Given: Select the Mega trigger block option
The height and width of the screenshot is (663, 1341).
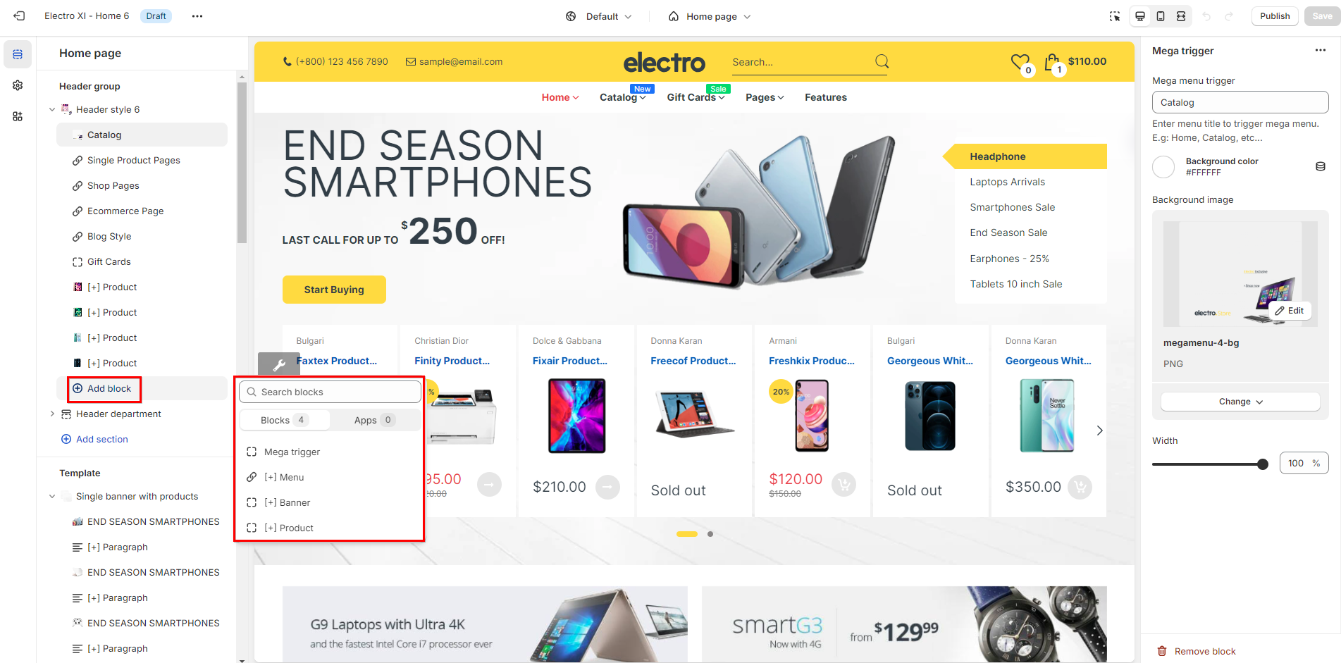Looking at the screenshot, I should [x=292, y=452].
